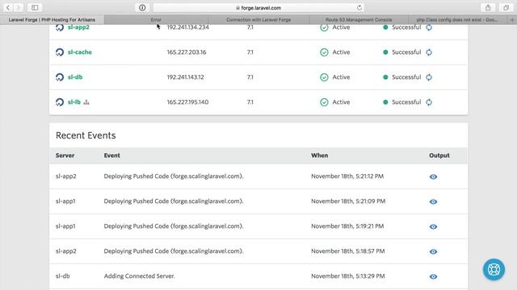The width and height of the screenshot is (517, 290).
Task: Click green Successful dot for sl-db
Action: pos(385,77)
